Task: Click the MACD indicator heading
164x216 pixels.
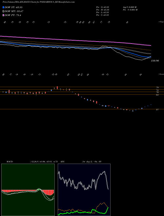Action: [x=10, y=162]
